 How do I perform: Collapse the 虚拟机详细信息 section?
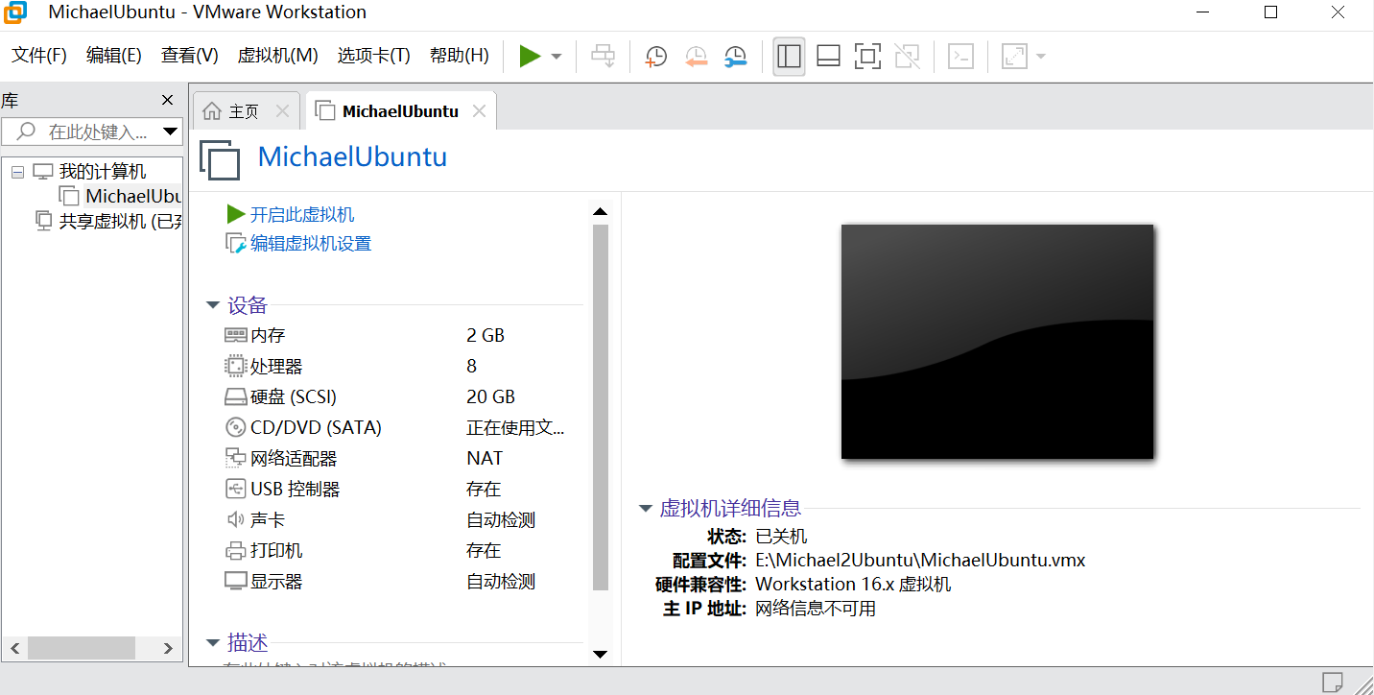point(646,509)
